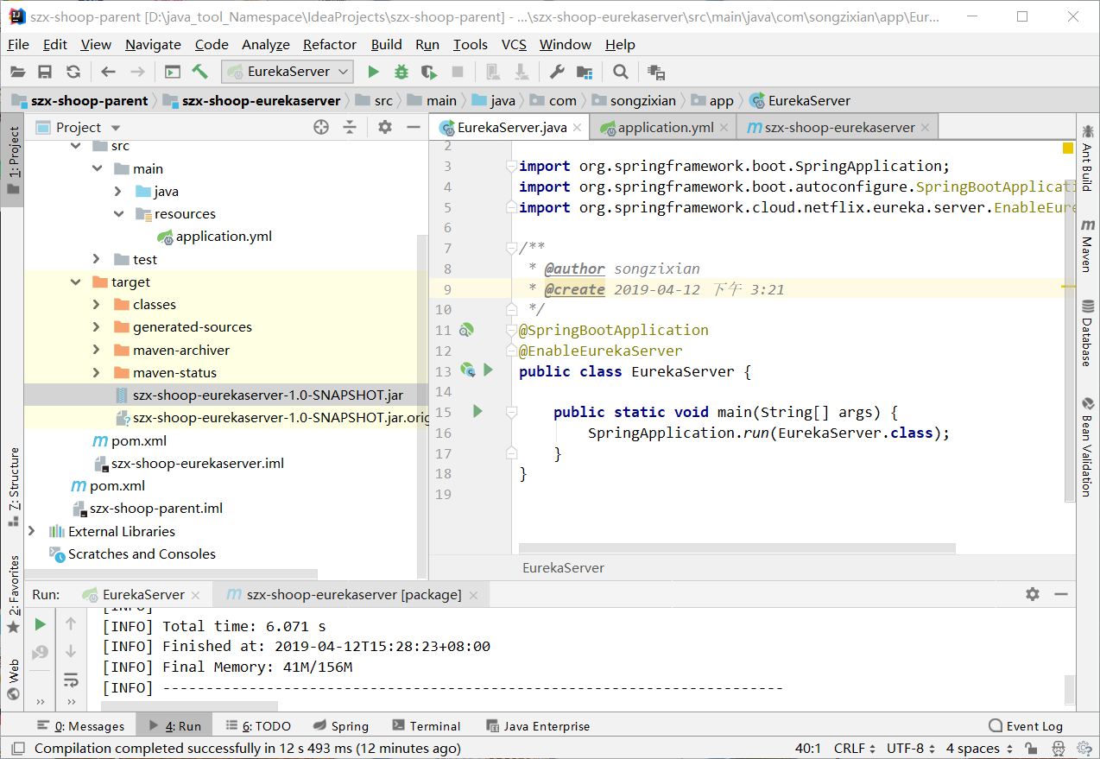This screenshot has height=759, width=1100.
Task: Open the Project Structure toolbar icon
Action: [x=585, y=72]
